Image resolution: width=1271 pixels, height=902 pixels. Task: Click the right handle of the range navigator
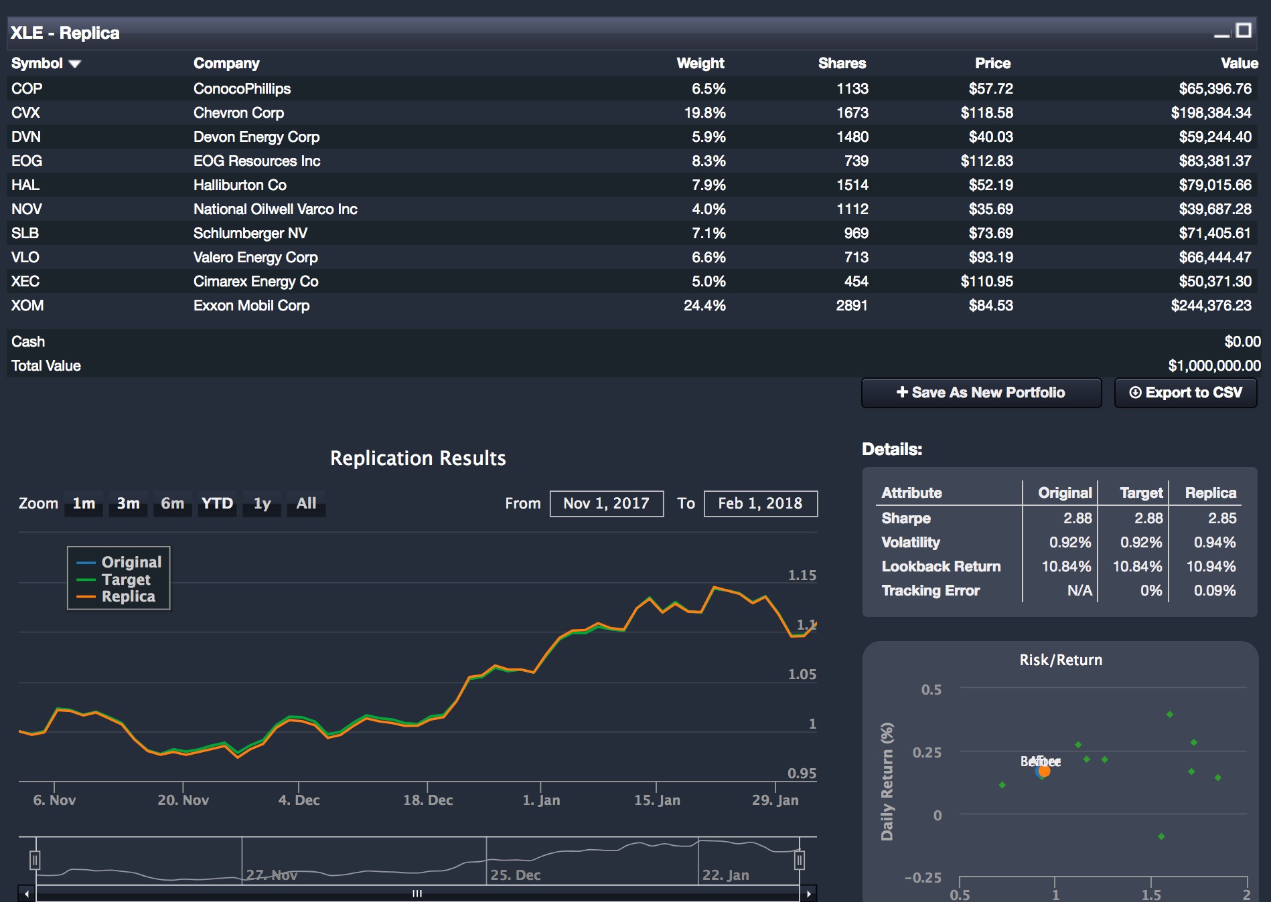pyautogui.click(x=798, y=859)
